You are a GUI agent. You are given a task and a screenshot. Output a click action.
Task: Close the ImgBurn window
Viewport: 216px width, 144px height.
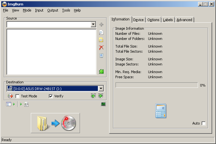tap(212, 4)
